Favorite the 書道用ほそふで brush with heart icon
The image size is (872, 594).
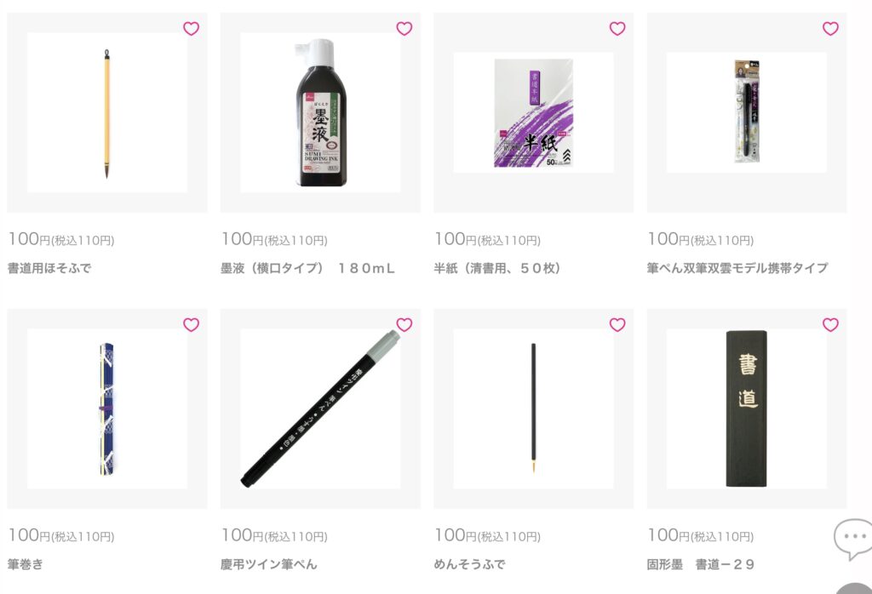point(191,28)
